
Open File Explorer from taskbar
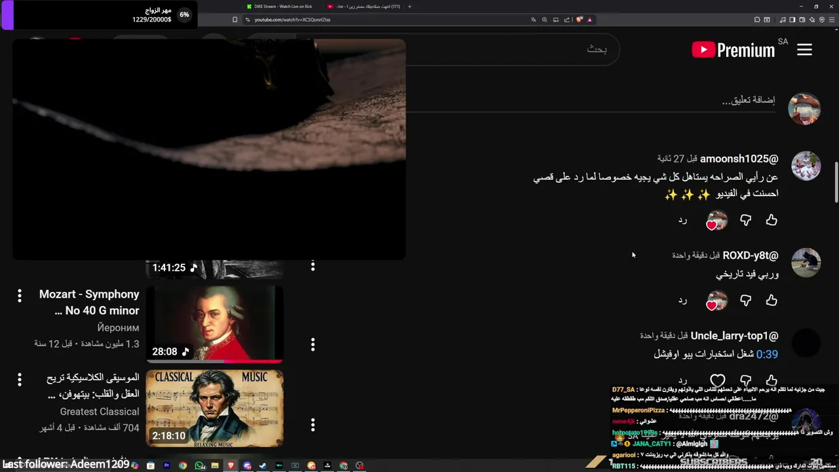[215, 465]
